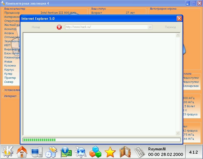Click the scrollbar up arrow in browser

pos(178,35)
